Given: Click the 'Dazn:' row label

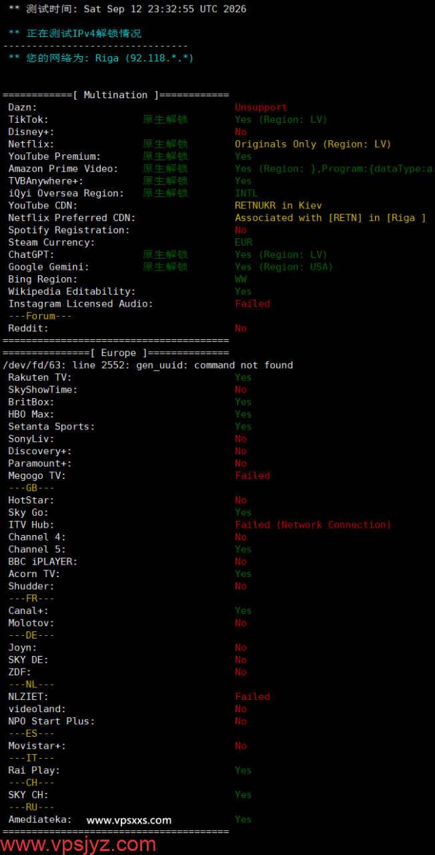Looking at the screenshot, I should pyautogui.click(x=23, y=108).
